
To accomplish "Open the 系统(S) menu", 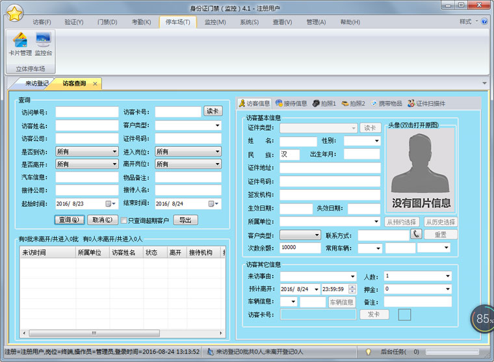I will point(249,22).
